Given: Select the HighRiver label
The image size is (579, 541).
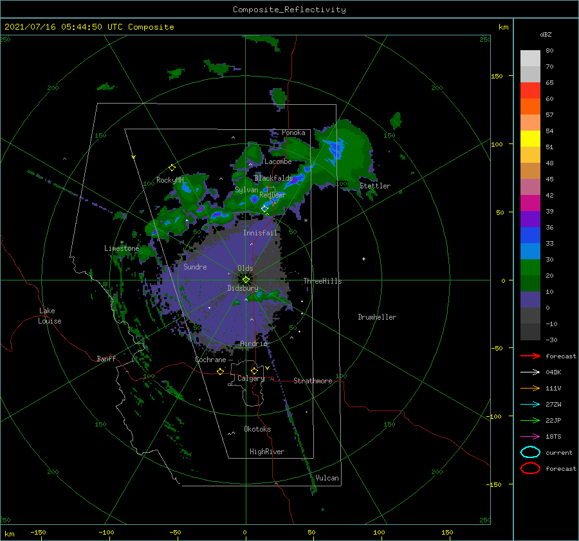Looking at the screenshot, I should tap(267, 452).
